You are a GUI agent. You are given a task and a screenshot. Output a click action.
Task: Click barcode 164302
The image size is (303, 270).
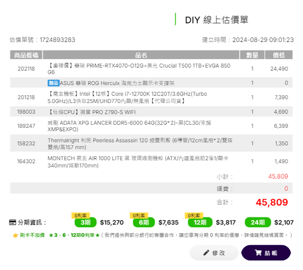(26, 161)
